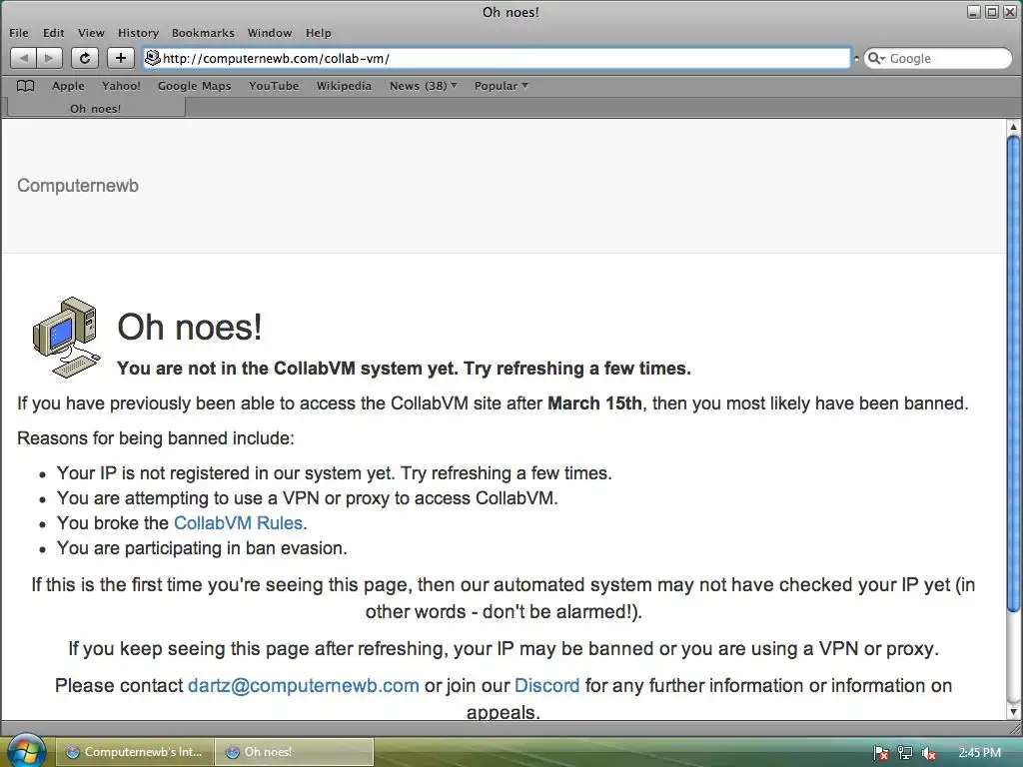Click the Back navigation arrow
The width and height of the screenshot is (1023, 767).
[x=24, y=58]
